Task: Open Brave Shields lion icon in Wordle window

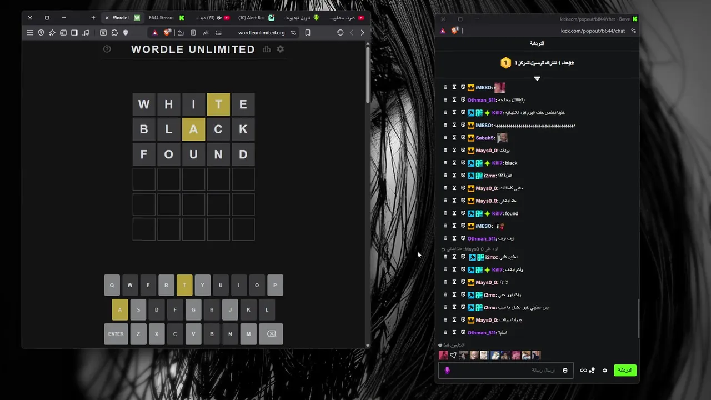Action: point(167,32)
